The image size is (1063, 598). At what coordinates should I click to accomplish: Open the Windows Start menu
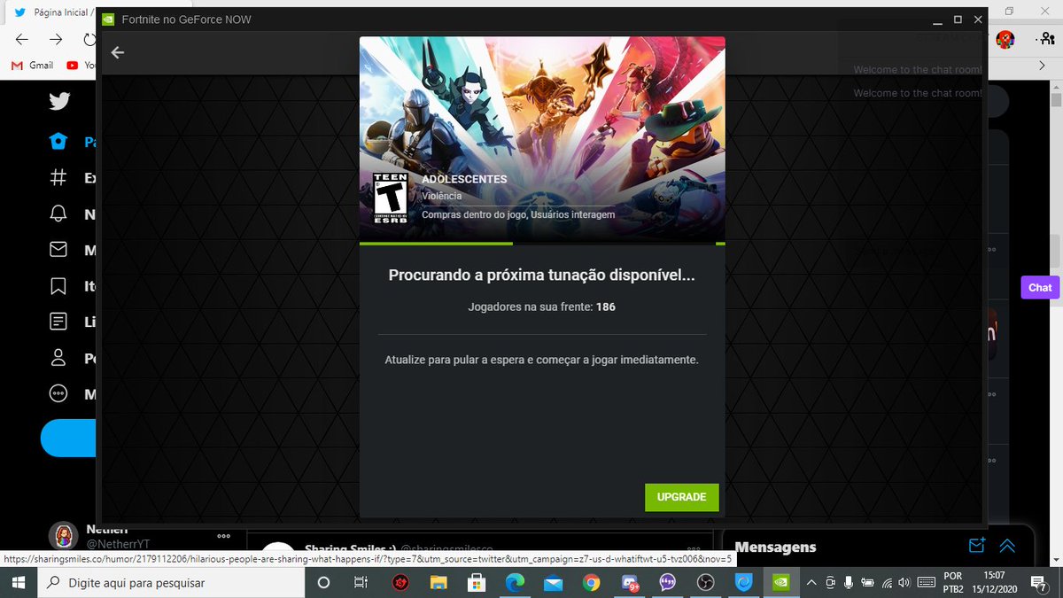coord(19,583)
